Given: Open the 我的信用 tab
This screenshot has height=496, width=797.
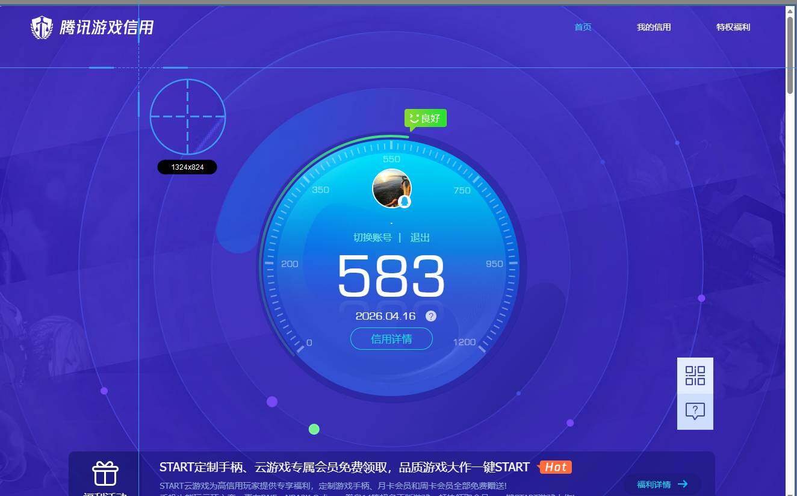Looking at the screenshot, I should click(x=654, y=27).
